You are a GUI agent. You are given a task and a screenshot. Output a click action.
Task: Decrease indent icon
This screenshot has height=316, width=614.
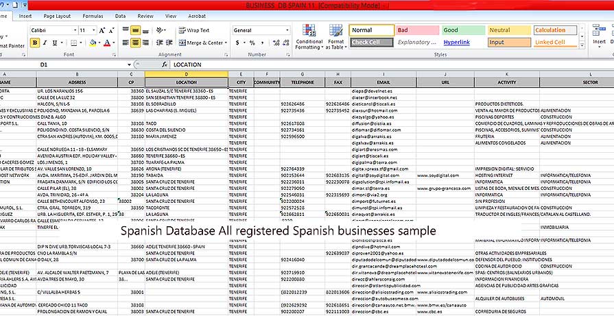(x=159, y=42)
